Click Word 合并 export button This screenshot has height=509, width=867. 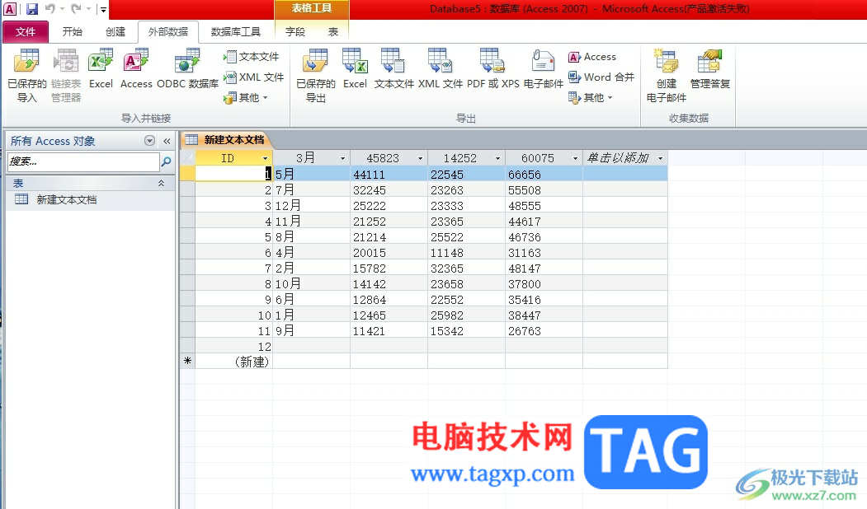(601, 77)
